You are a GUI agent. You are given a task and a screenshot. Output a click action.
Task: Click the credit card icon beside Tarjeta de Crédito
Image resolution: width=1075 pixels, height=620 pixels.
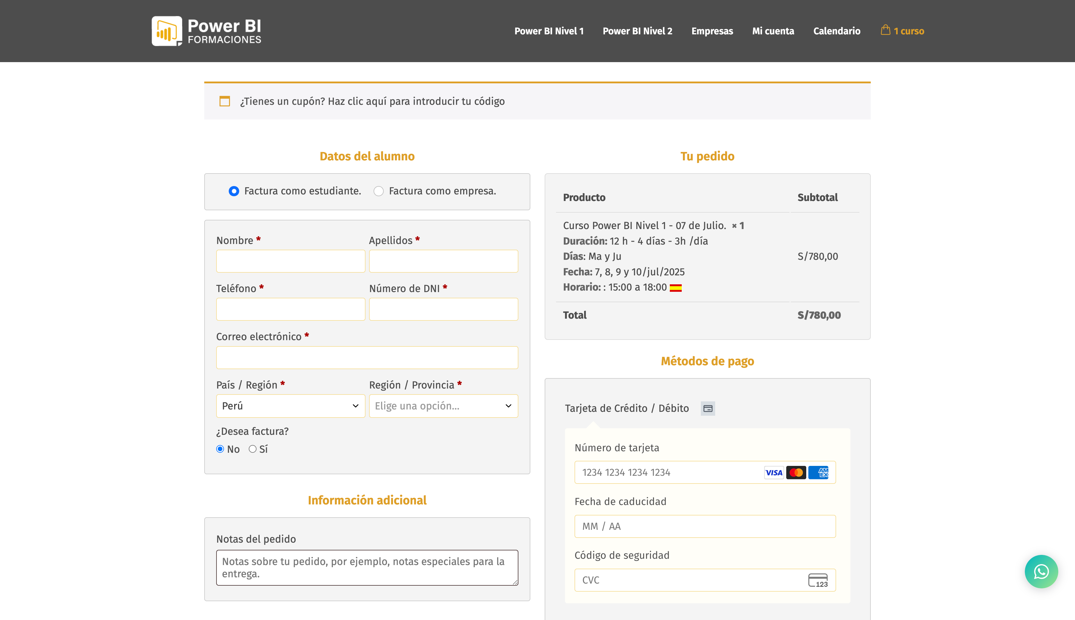pyautogui.click(x=708, y=408)
